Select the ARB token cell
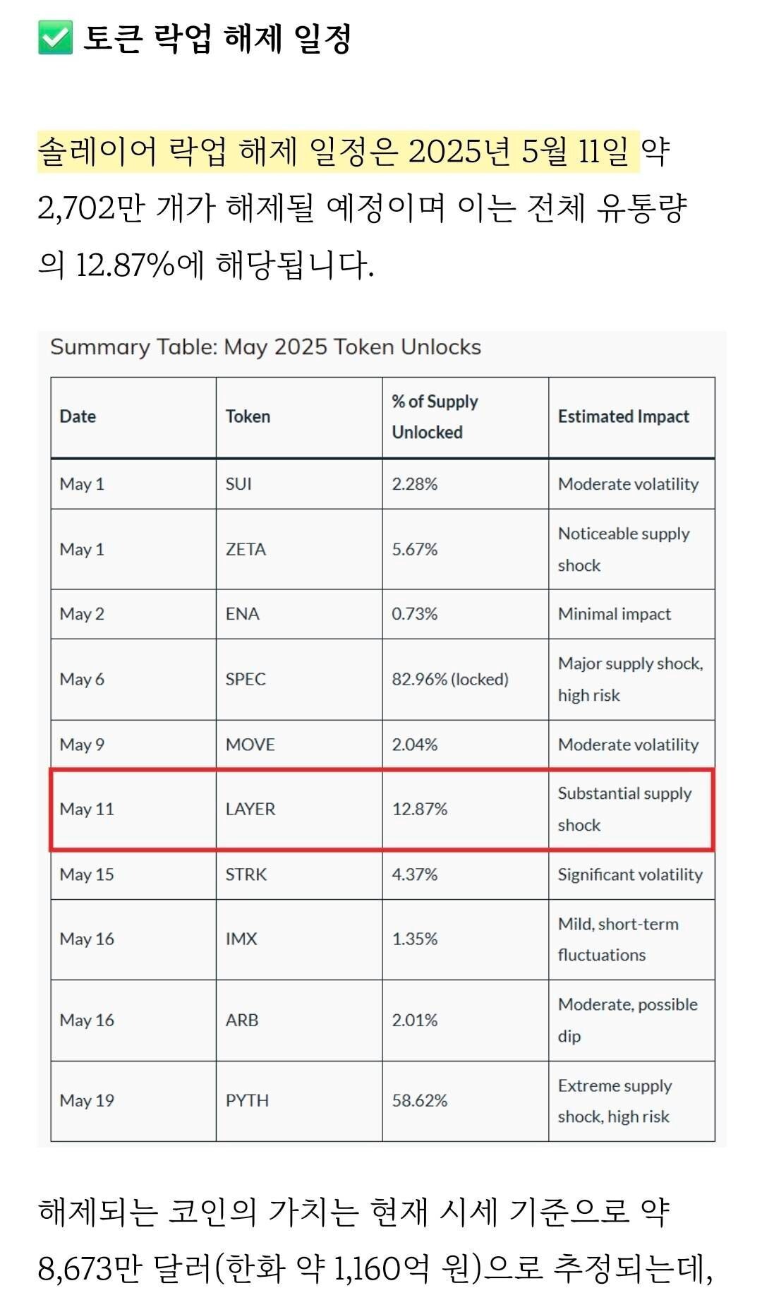The image size is (762, 1300). 242,1020
